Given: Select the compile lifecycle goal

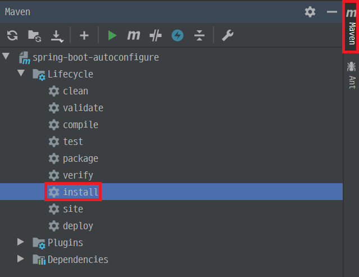Looking at the screenshot, I should 80,125.
